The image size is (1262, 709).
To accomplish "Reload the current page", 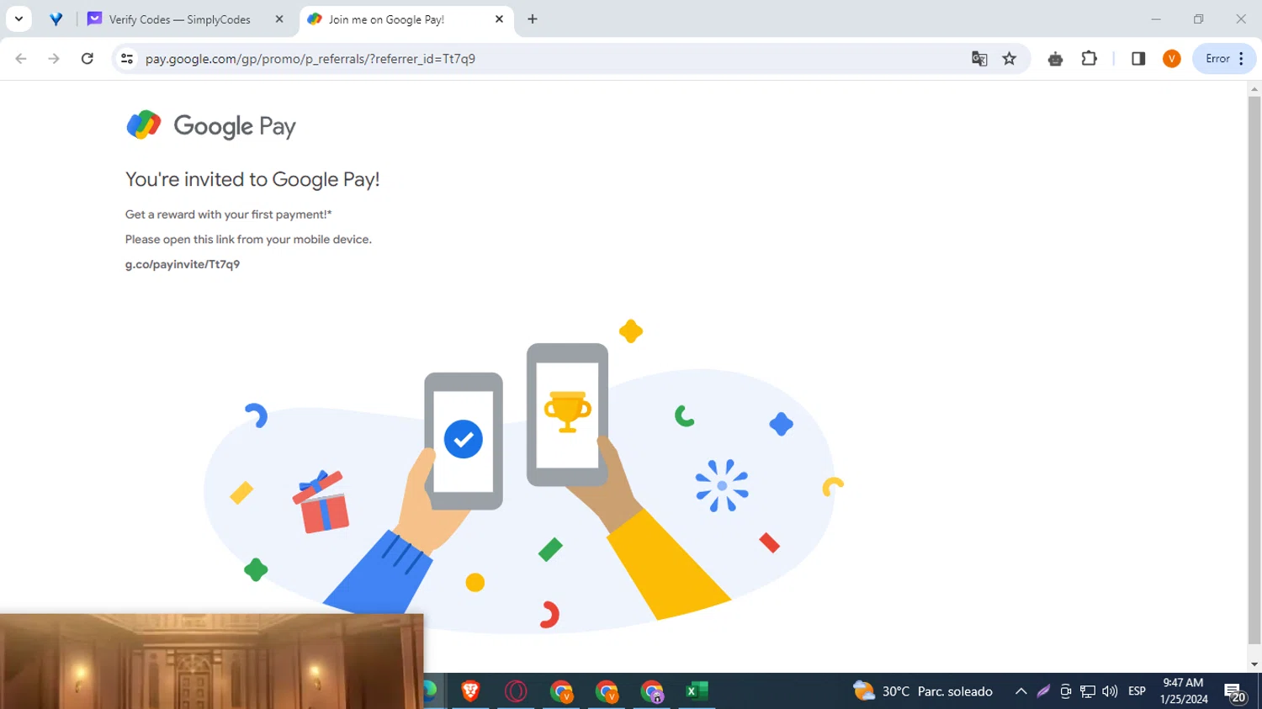I will pyautogui.click(x=87, y=59).
